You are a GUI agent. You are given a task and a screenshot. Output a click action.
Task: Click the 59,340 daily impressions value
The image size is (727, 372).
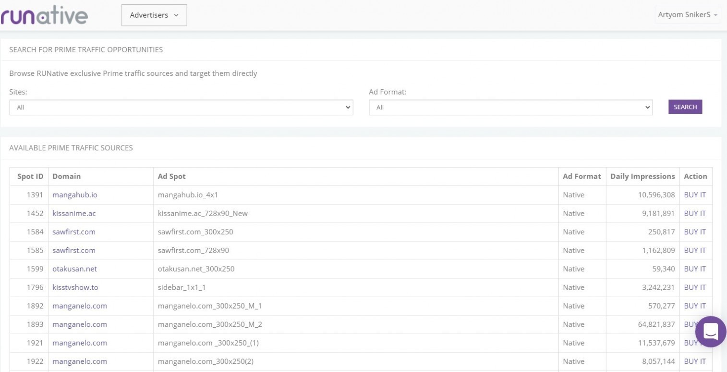click(664, 269)
